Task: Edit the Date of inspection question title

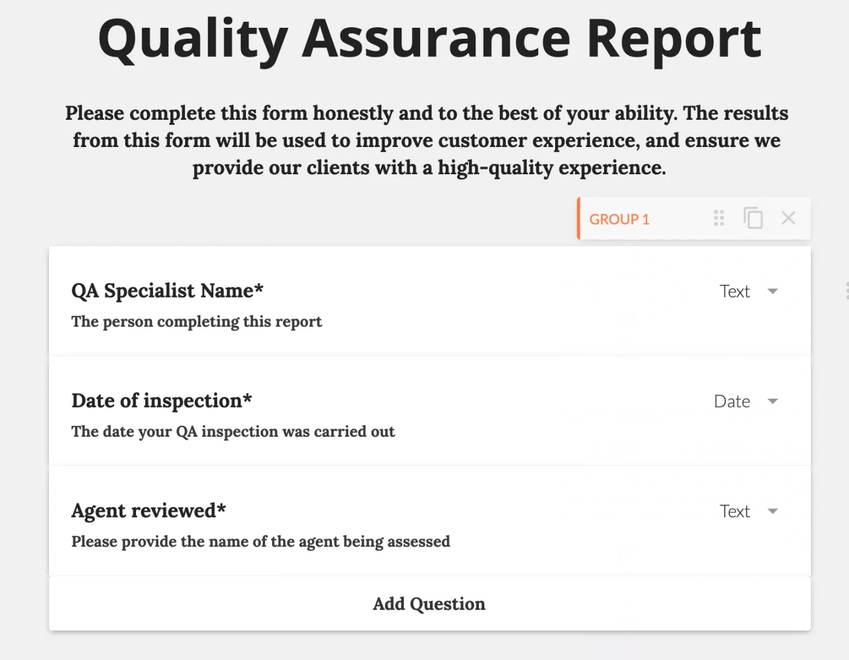Action: click(x=161, y=401)
